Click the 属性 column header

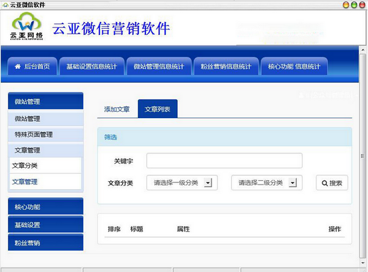pos(183,229)
